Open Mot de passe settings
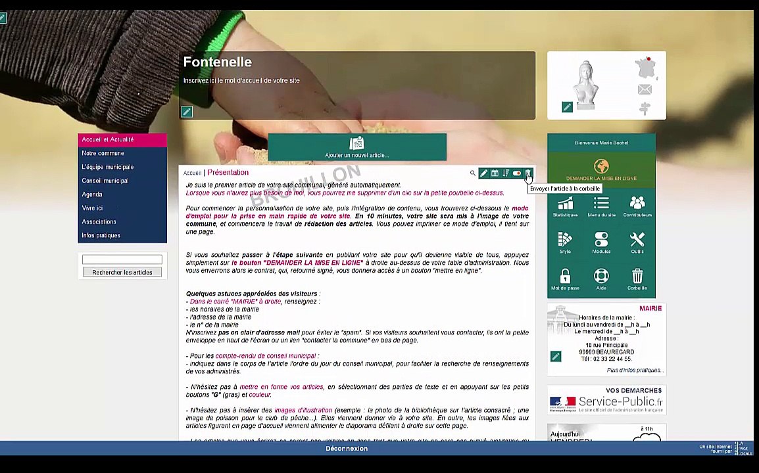The width and height of the screenshot is (759, 473). point(566,280)
